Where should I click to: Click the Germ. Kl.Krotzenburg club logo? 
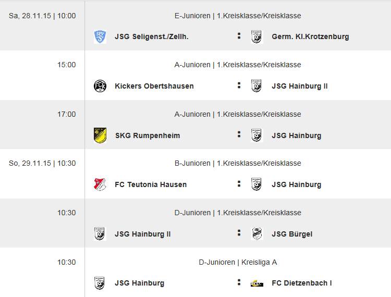(x=256, y=36)
